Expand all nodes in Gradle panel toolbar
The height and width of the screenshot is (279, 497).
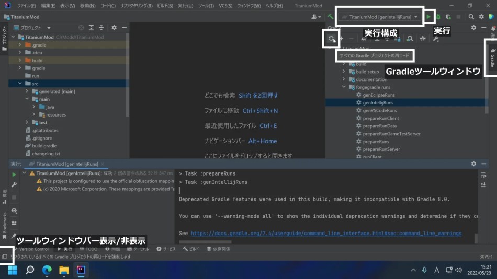point(377,39)
